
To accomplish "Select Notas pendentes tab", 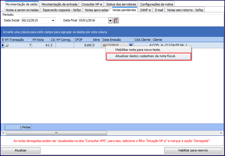I will [x=124, y=10].
